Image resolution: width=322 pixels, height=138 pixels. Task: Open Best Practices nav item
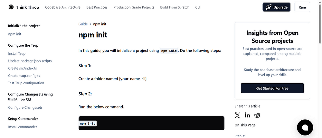pyautogui.click(x=97, y=7)
